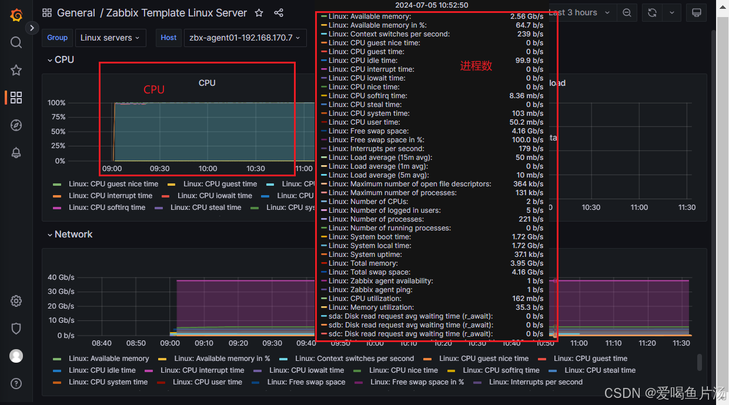
Task: Toggle CPU softirq time in CPU panel legend
Action: point(107,207)
